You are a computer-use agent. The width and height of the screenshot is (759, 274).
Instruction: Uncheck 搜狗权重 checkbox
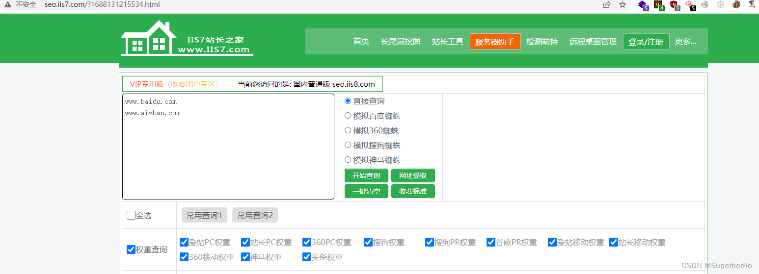[x=368, y=242]
